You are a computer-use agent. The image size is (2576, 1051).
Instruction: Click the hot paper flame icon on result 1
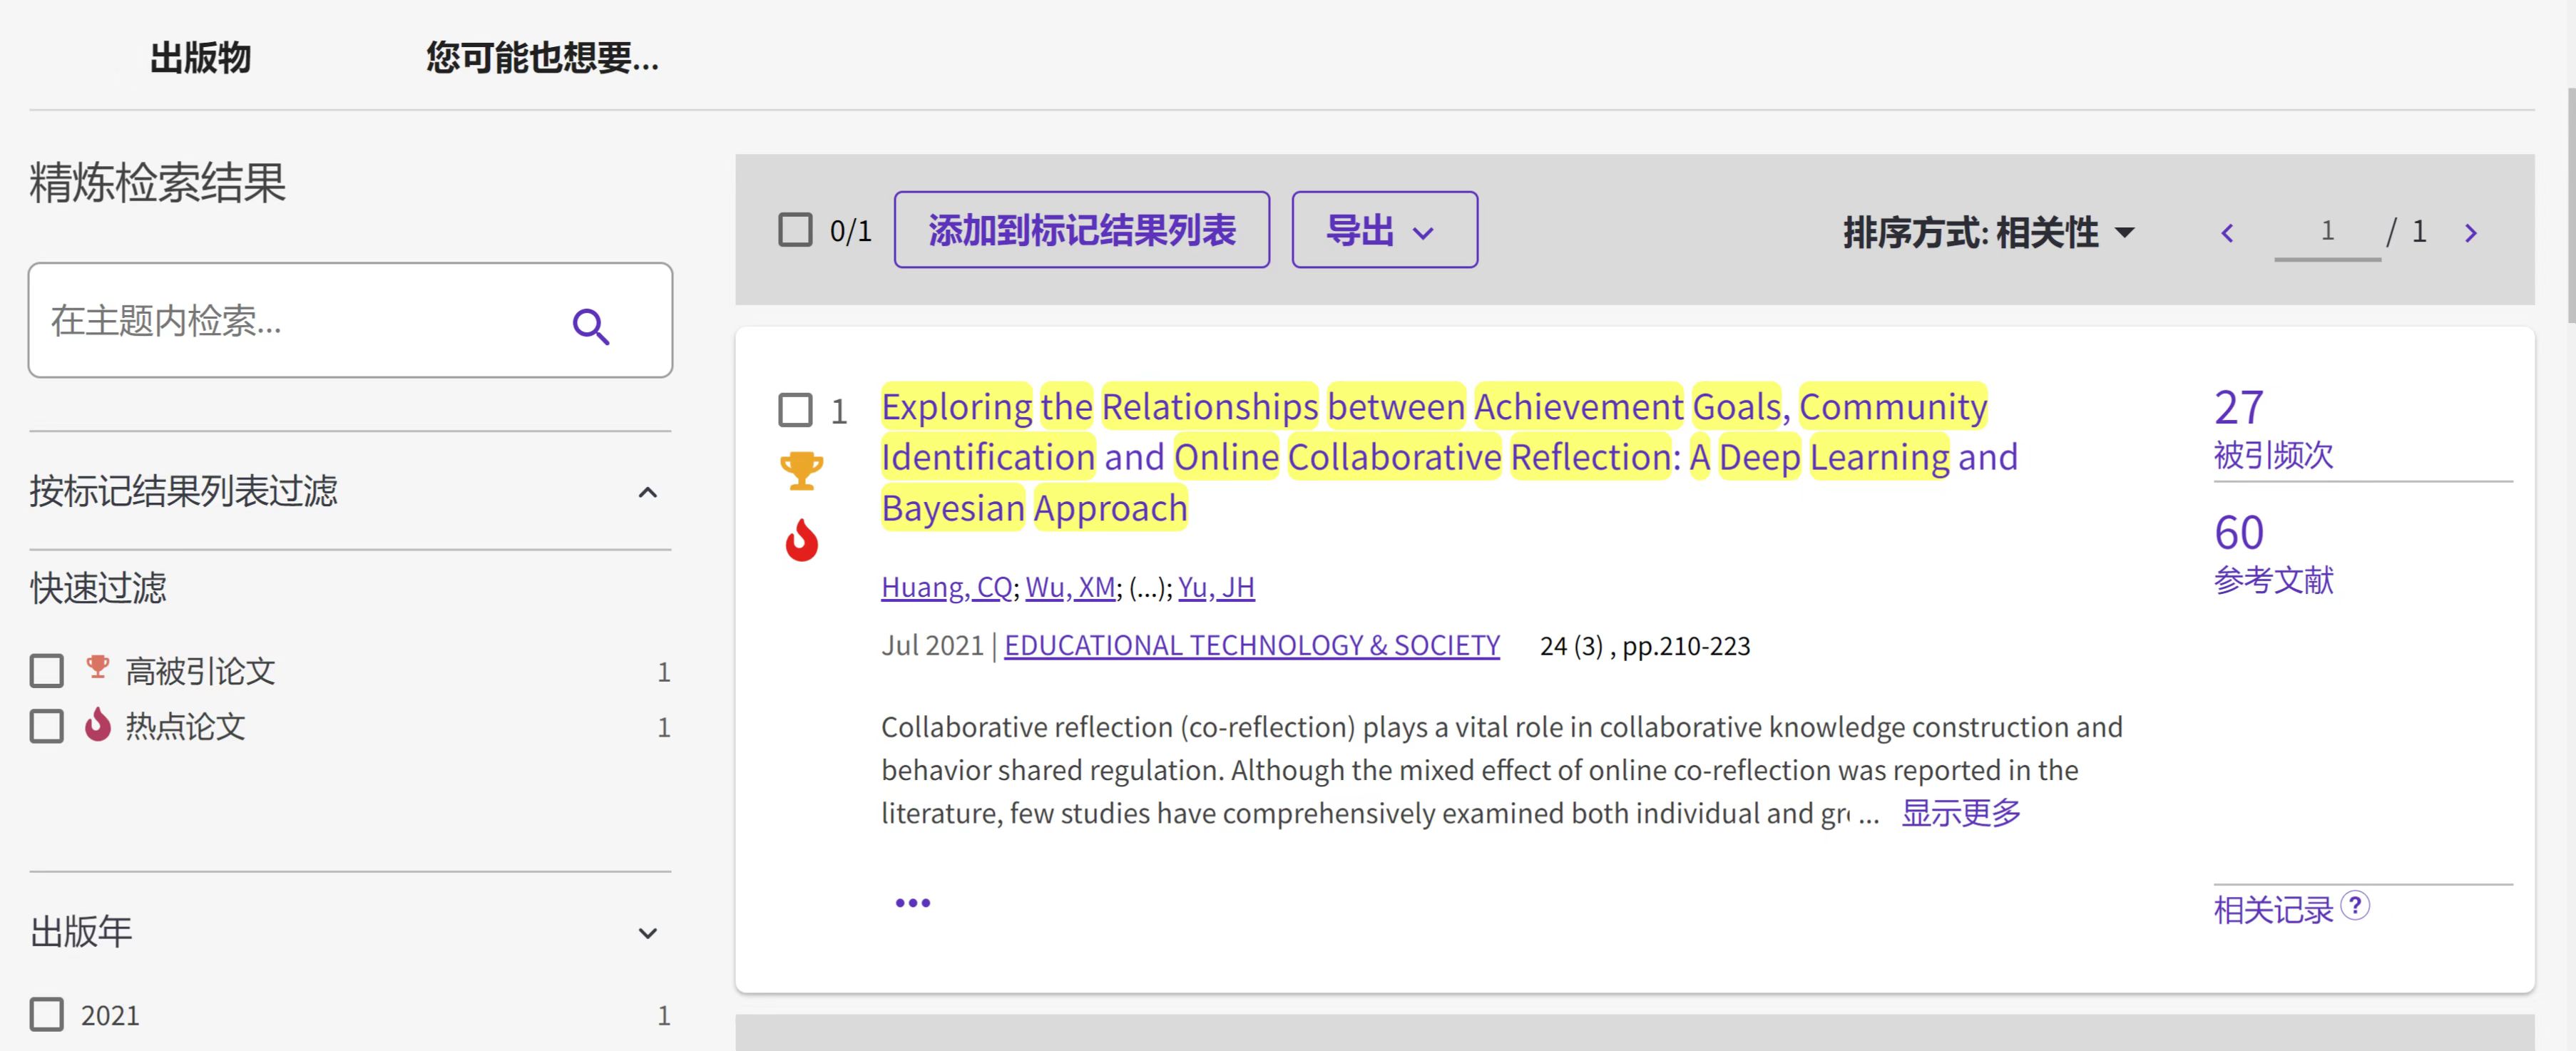tap(801, 540)
